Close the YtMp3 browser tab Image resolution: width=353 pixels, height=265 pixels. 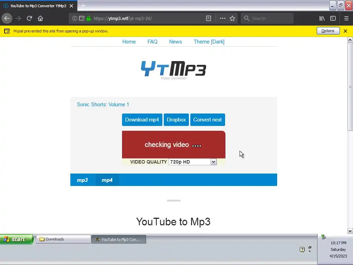point(71,6)
